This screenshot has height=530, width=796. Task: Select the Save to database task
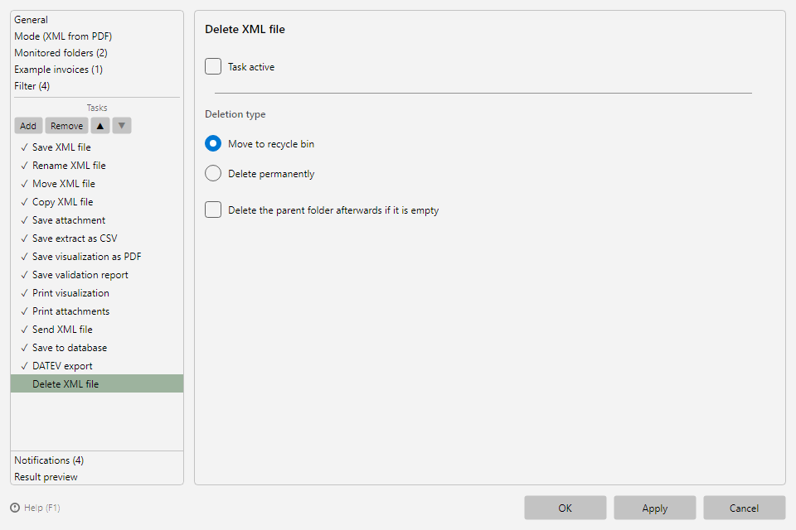coord(96,348)
